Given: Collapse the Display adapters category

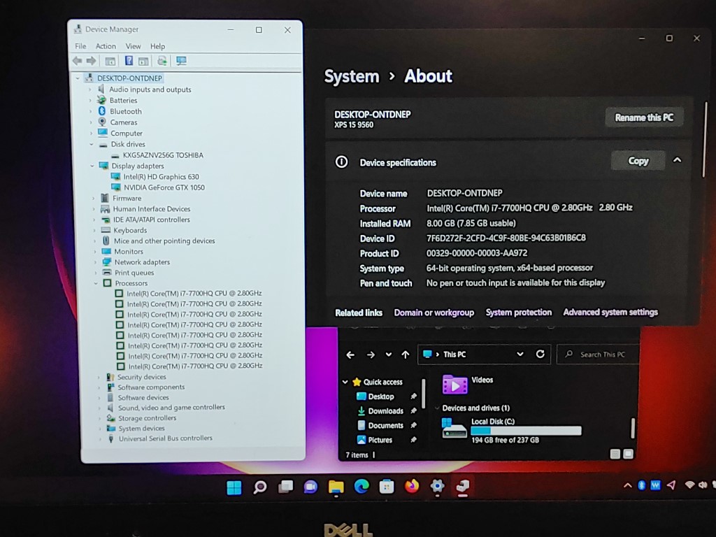Looking at the screenshot, I should pyautogui.click(x=92, y=166).
